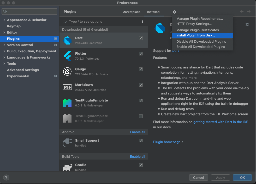Enable TestPlugInTemplate 0.0.2 checkbox

pos(141,116)
